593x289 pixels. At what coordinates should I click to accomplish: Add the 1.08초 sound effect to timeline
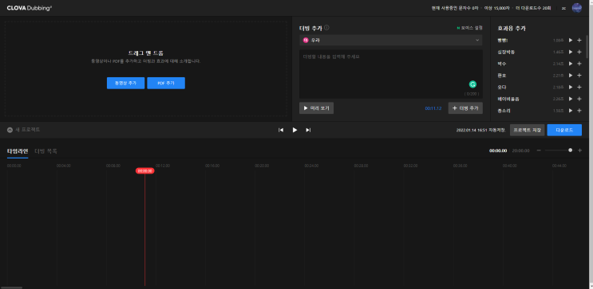[x=579, y=40]
